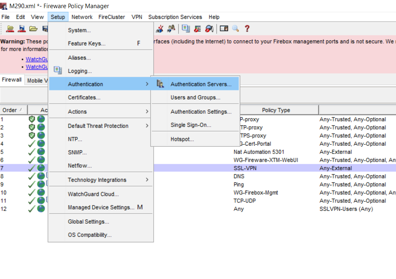Click the magnifying glass find toolbar icon
Screen dimensions: 396x279
pyautogui.click(x=236, y=29)
